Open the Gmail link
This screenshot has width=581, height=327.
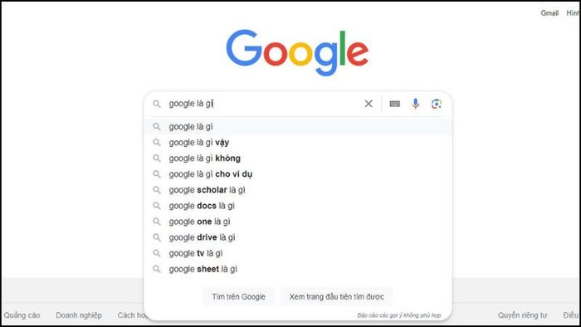click(549, 13)
